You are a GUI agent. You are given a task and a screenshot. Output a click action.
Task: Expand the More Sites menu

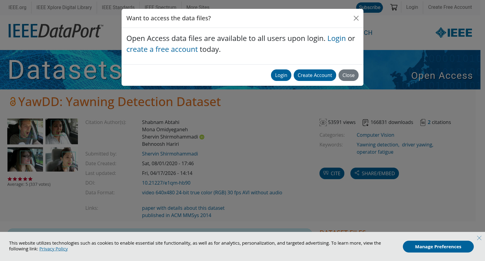[x=198, y=7]
